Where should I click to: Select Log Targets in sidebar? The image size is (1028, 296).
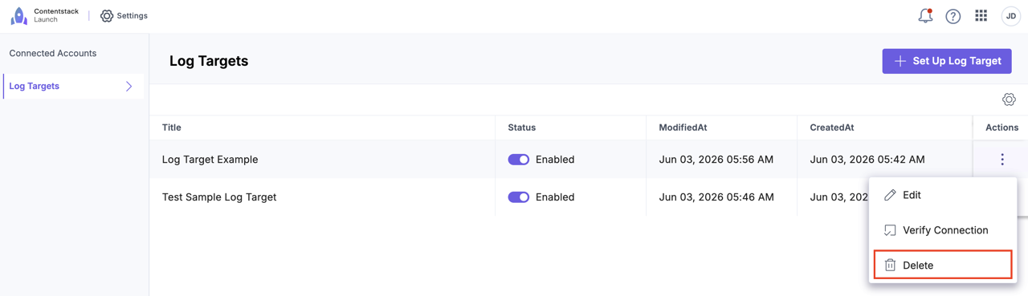(x=73, y=86)
